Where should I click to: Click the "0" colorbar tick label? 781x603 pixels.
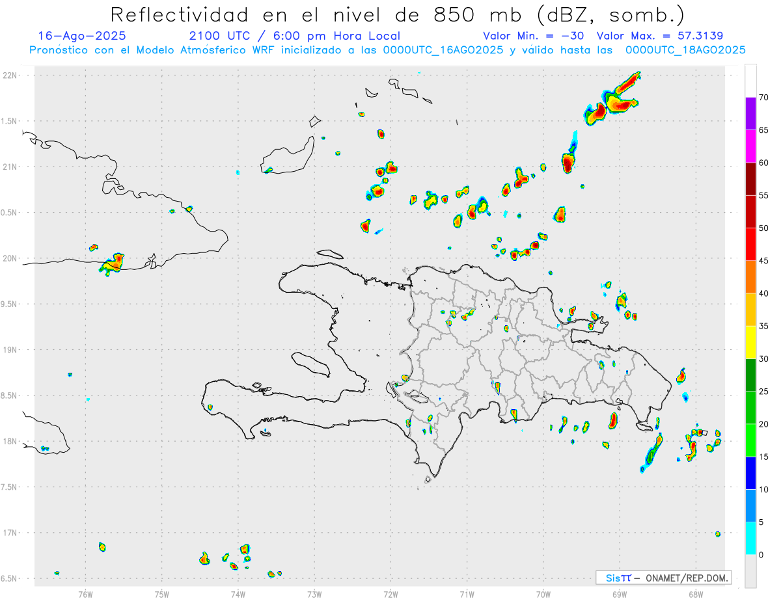point(761,555)
